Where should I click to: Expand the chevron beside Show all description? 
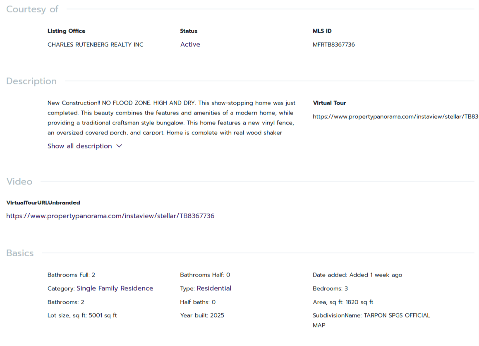(119, 146)
